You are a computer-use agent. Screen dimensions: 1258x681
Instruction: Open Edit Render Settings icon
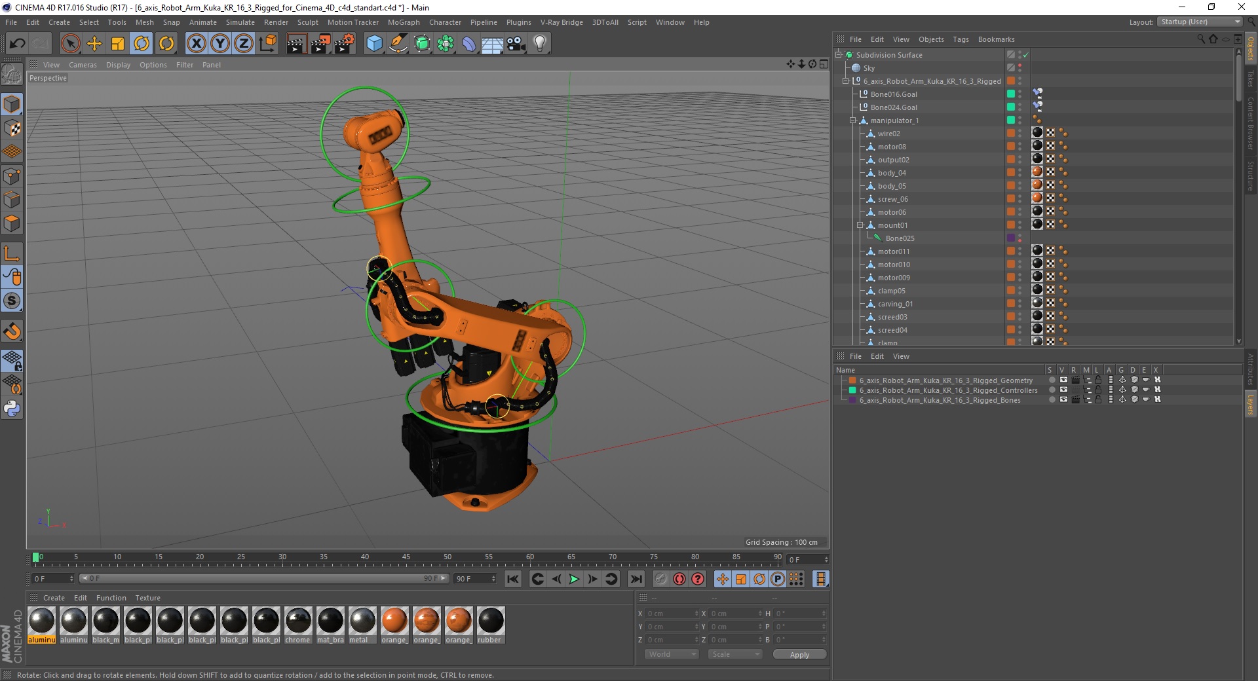click(345, 44)
